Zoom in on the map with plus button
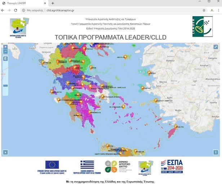 pos(5,47)
